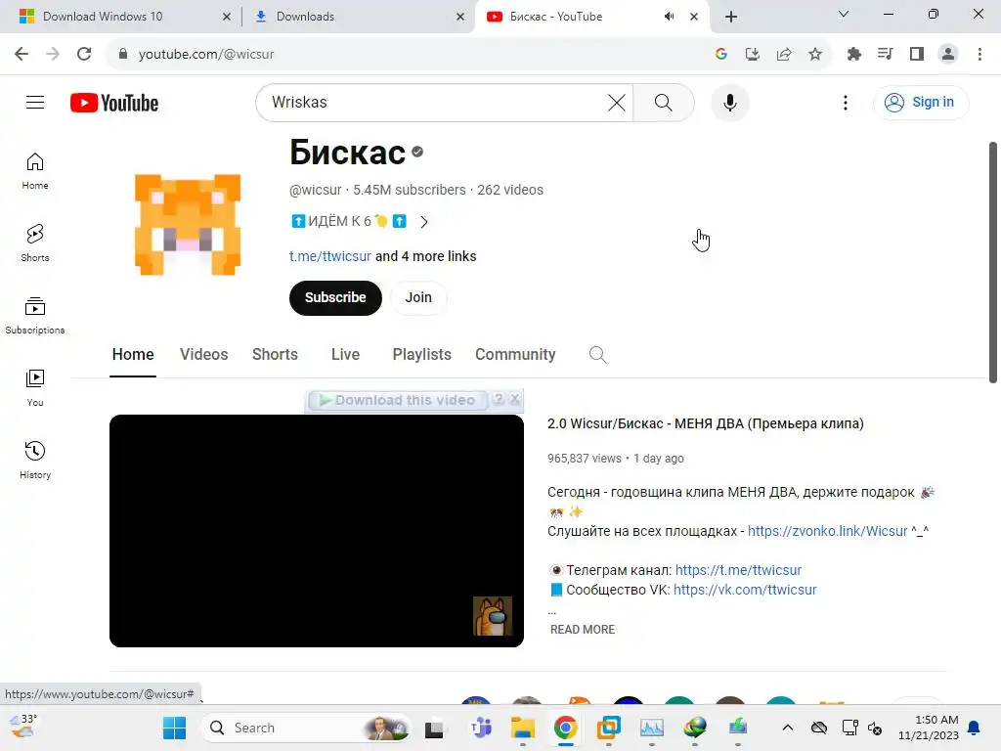Open the featured video title link
Viewport: 1001px width, 751px height.
point(706,424)
